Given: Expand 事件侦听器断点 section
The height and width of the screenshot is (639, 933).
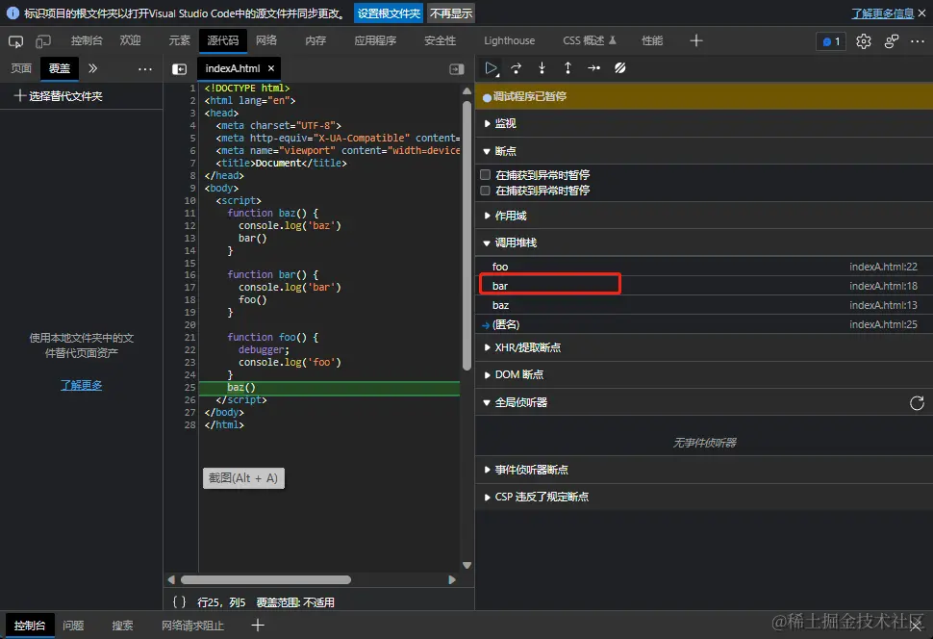Looking at the screenshot, I should coord(704,470).
